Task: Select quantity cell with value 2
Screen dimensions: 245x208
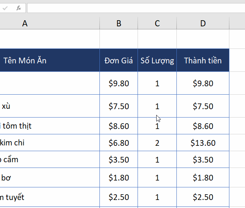Action: pyautogui.click(x=157, y=143)
